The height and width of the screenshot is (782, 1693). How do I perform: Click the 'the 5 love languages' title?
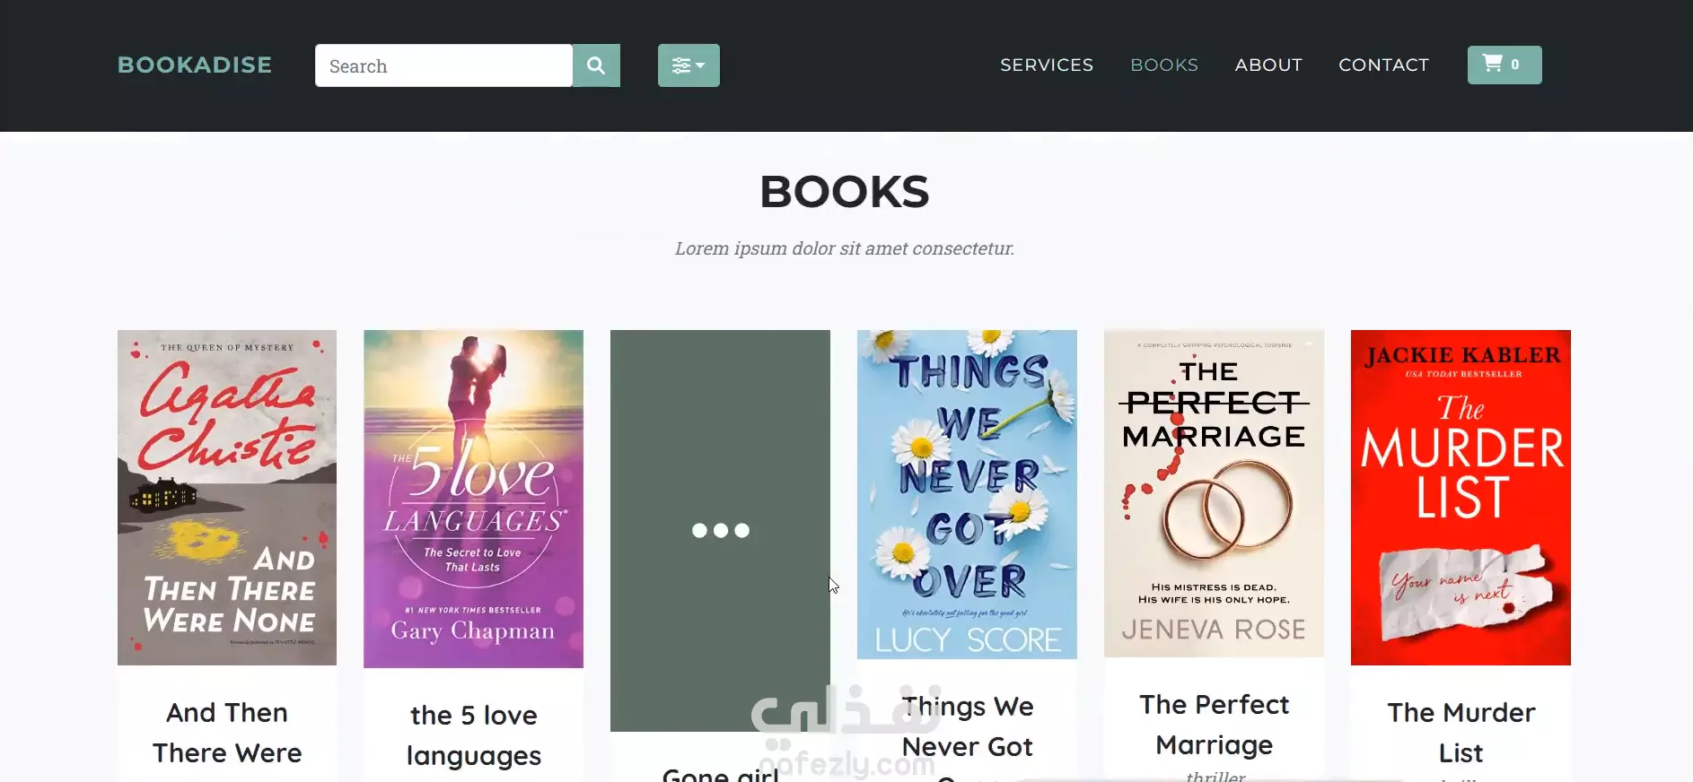(473, 735)
